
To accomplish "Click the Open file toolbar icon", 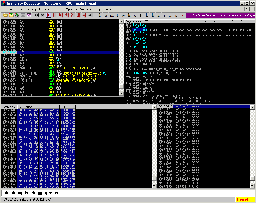I will pos(5,15).
